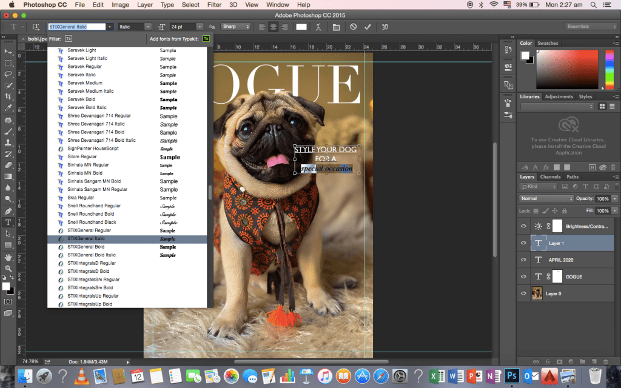
Task: Open the font size dropdown
Action: click(x=200, y=27)
